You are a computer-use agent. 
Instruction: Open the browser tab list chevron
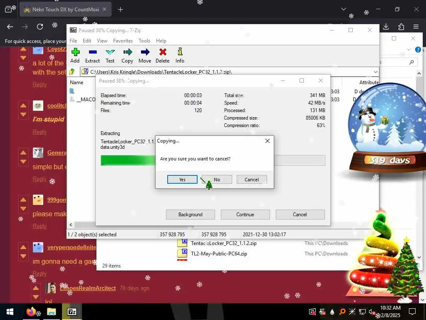click(343, 9)
